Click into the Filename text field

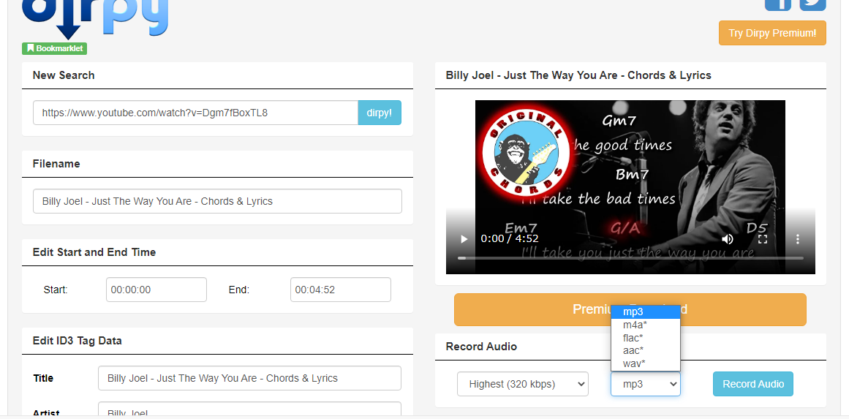(x=217, y=201)
